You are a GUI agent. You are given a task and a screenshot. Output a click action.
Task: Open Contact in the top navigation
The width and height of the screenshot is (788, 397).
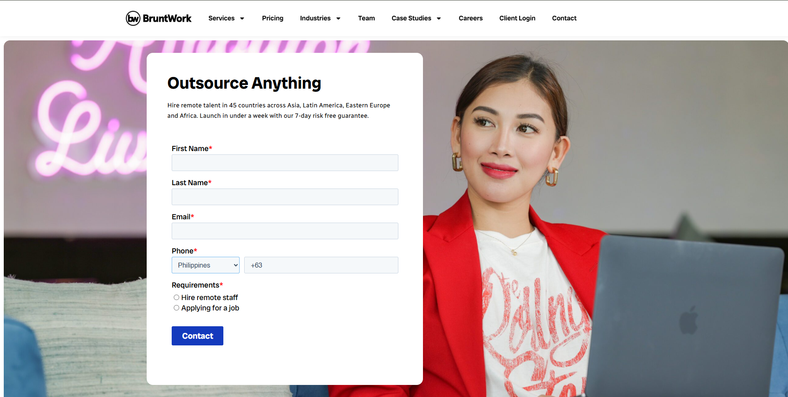point(564,18)
